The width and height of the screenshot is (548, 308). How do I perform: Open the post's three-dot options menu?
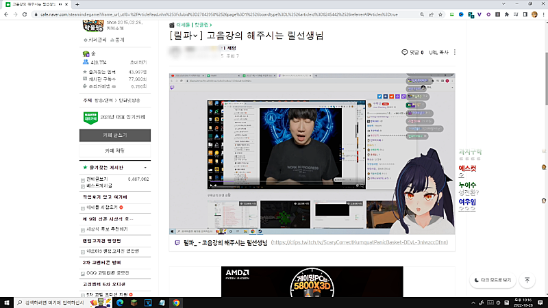tap(455, 52)
